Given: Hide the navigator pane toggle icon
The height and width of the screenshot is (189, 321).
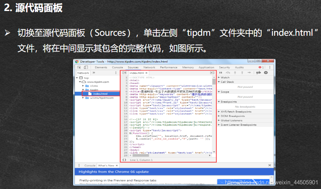Looking at the screenshot, I should 124,73.
